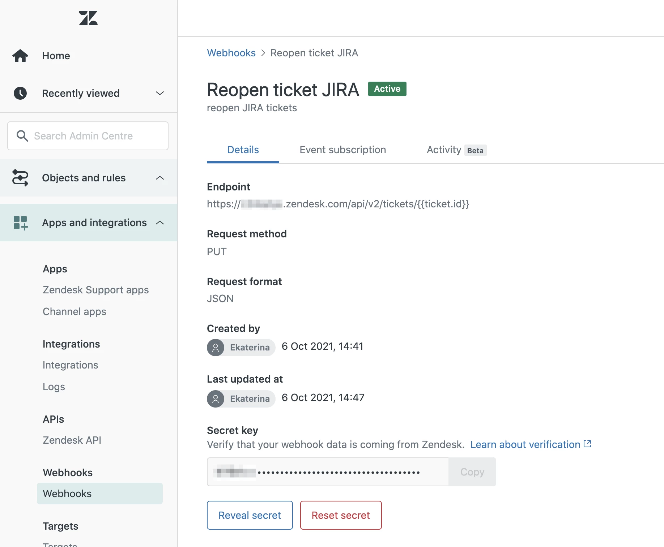Open the Logs sidebar link

pos(54,387)
